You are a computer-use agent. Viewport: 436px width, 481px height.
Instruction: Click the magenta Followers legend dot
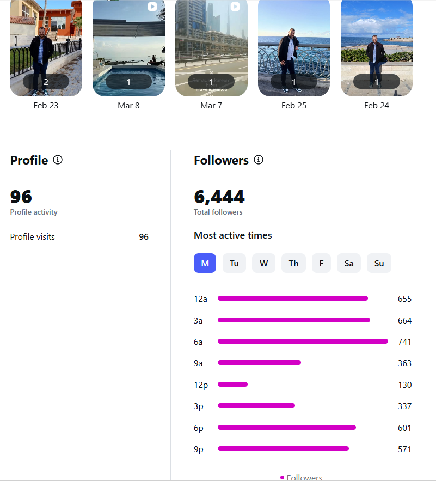click(x=282, y=477)
